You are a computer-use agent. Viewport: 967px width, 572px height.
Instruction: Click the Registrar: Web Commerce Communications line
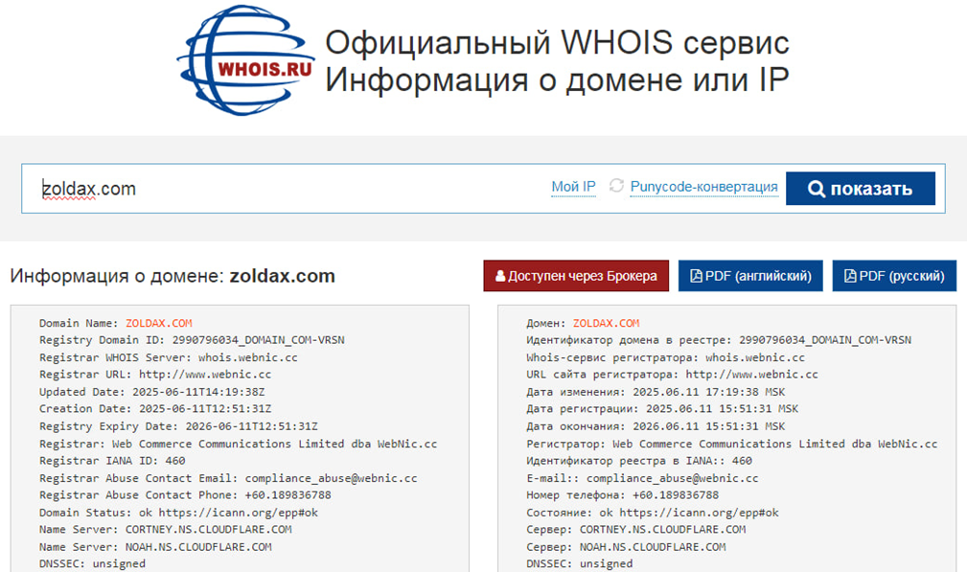pos(238,444)
